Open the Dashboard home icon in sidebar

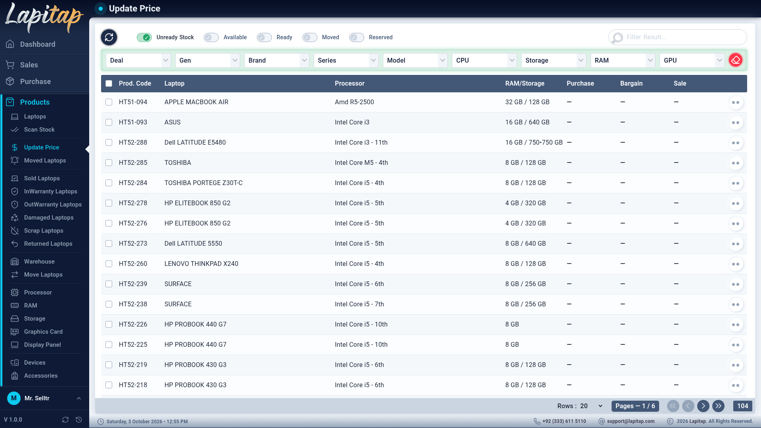click(x=10, y=44)
